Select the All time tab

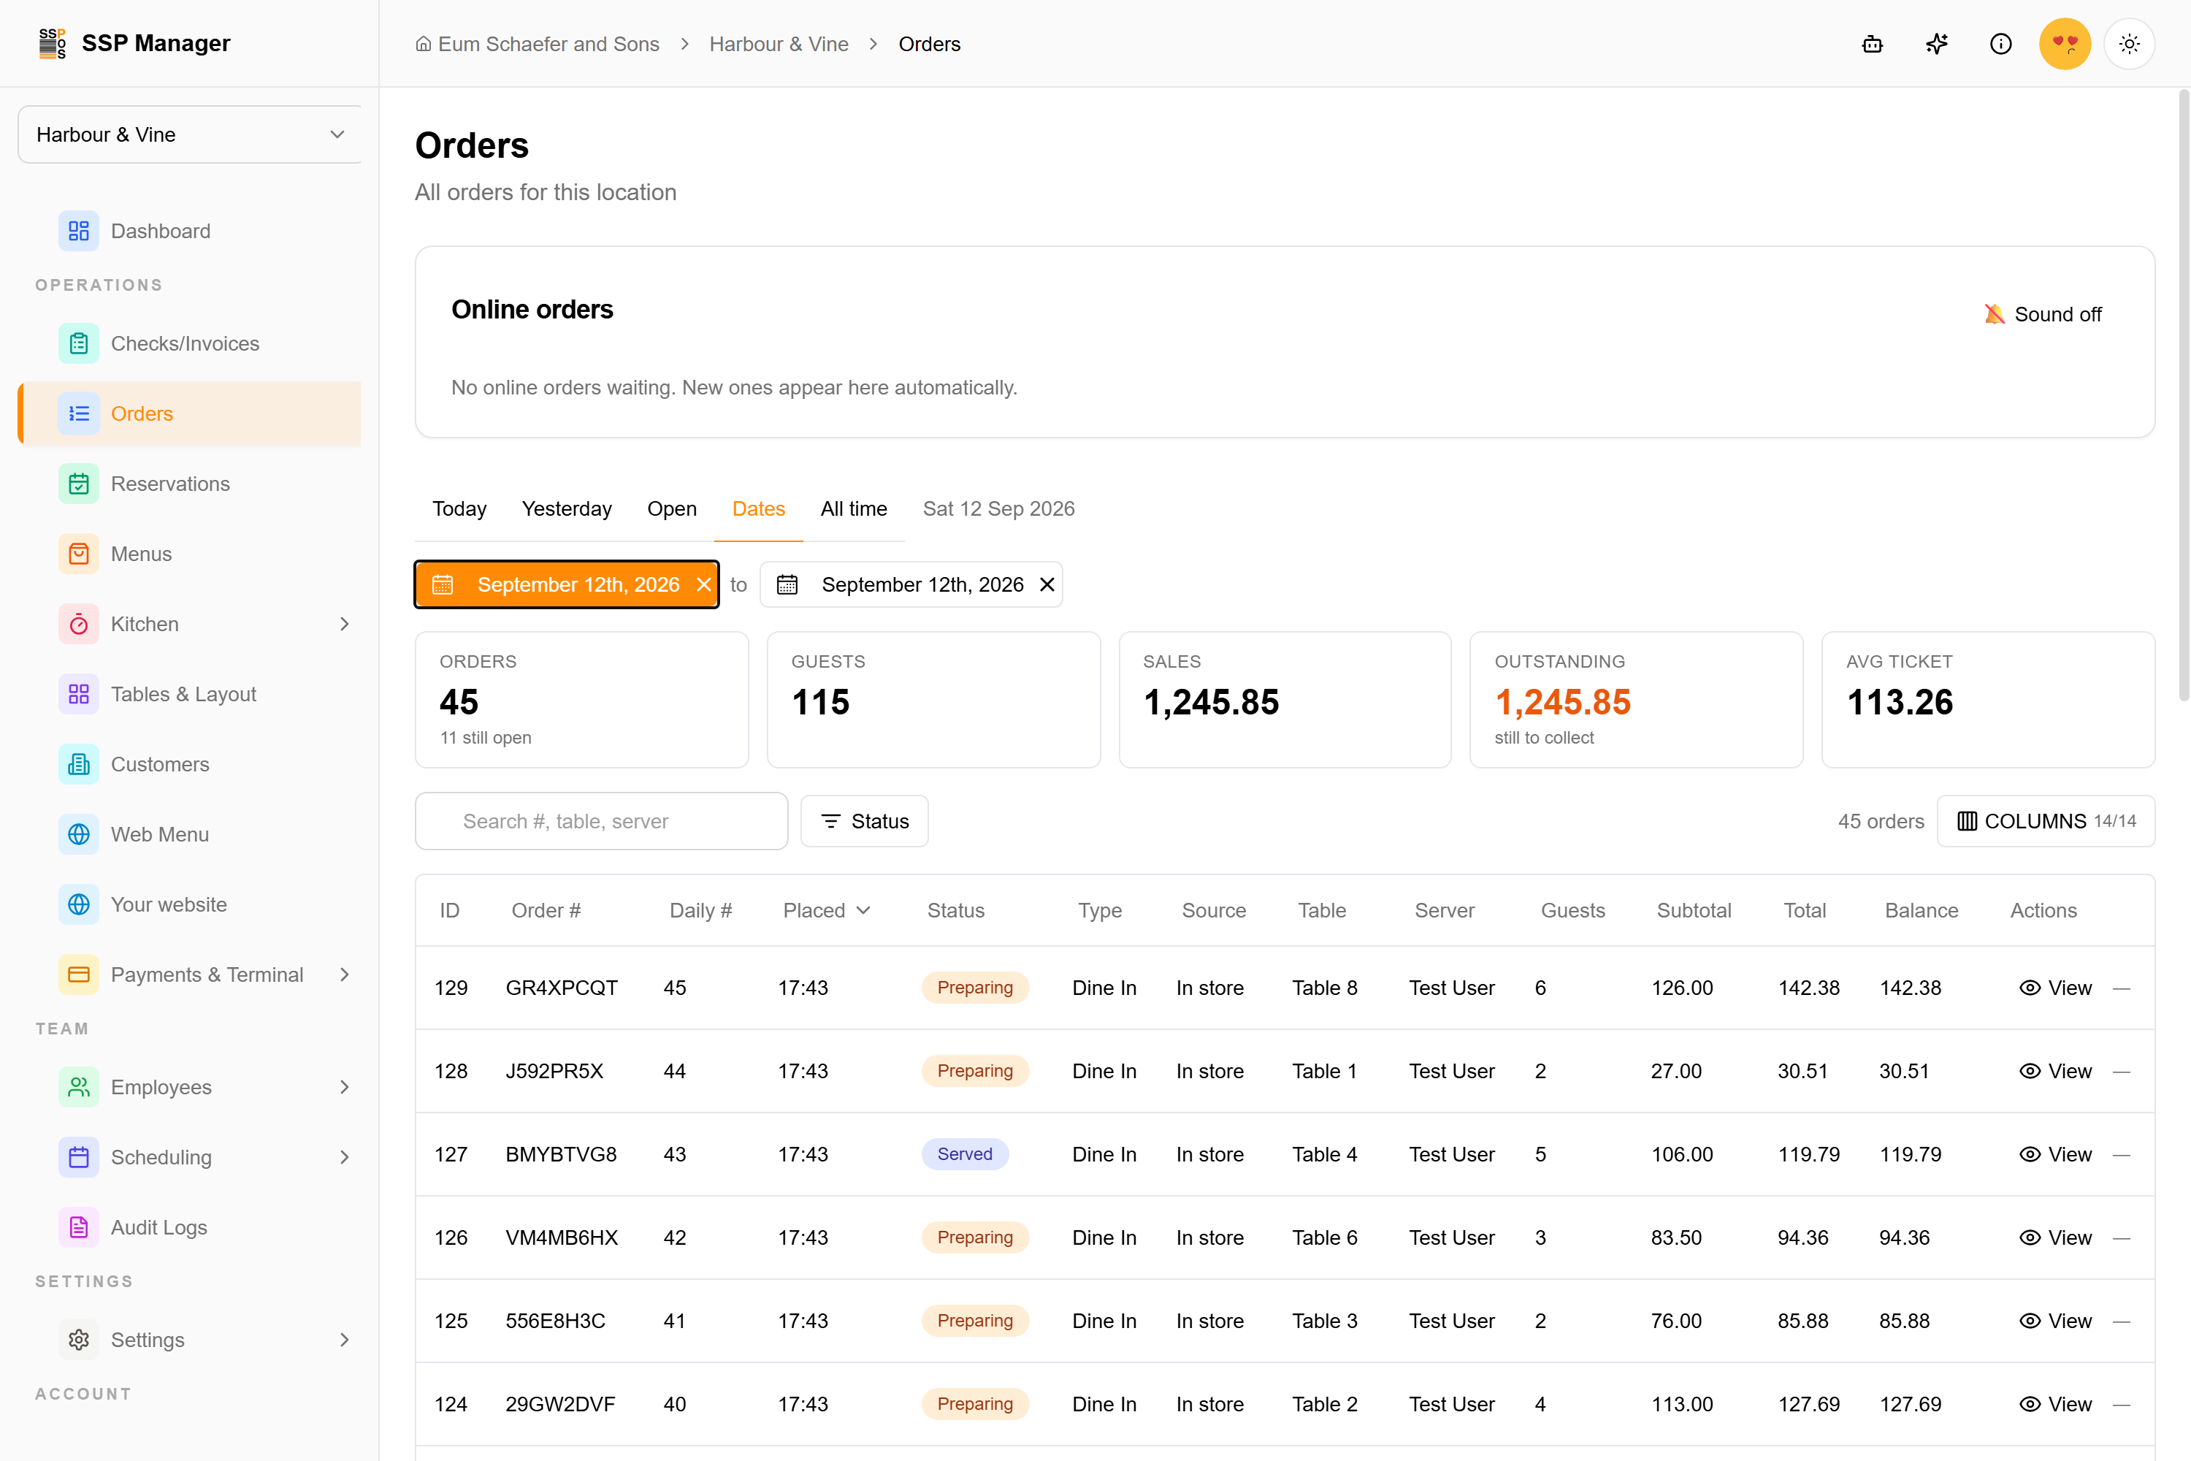(853, 508)
